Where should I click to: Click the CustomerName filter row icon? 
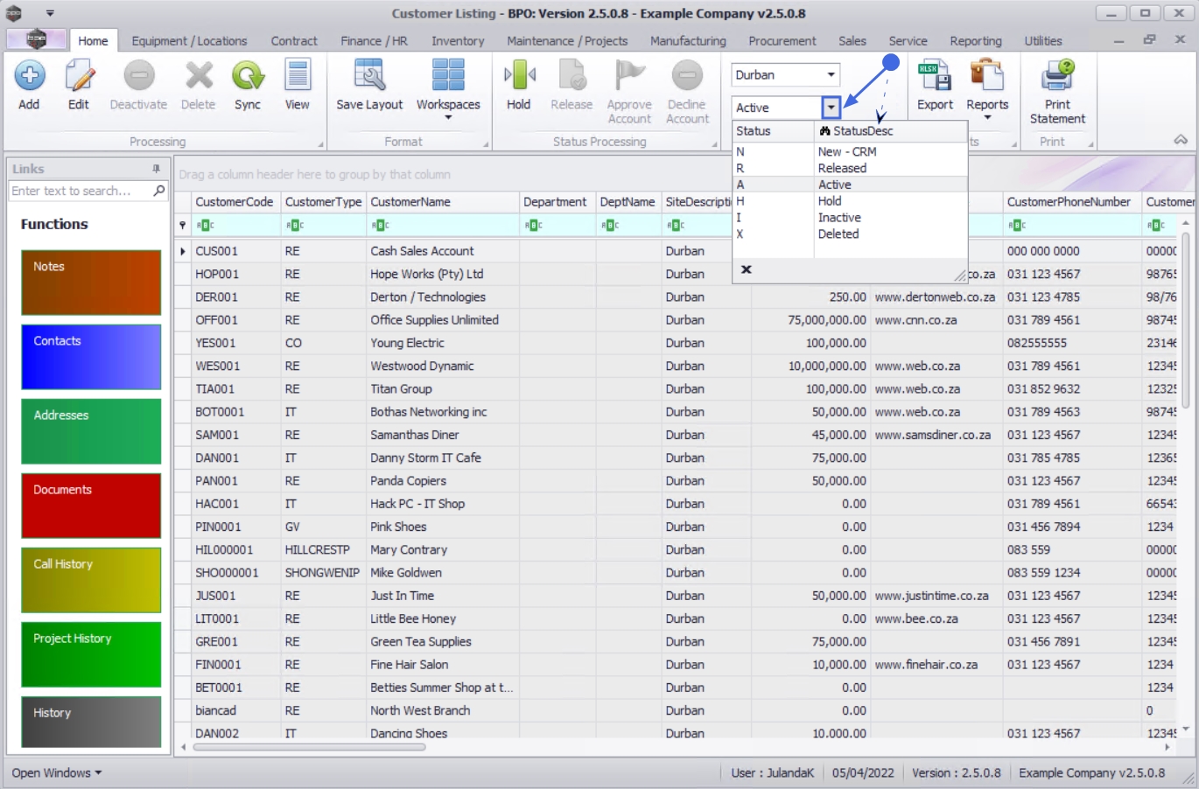(380, 226)
